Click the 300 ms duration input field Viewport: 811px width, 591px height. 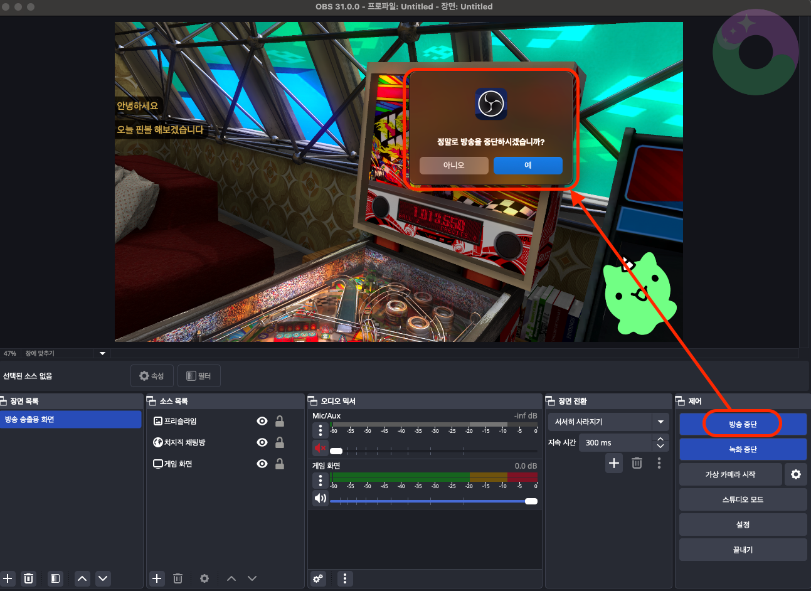[615, 442]
